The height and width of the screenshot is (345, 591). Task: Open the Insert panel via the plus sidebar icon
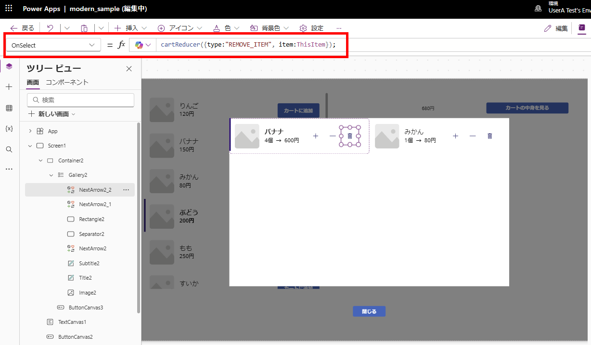[9, 86]
